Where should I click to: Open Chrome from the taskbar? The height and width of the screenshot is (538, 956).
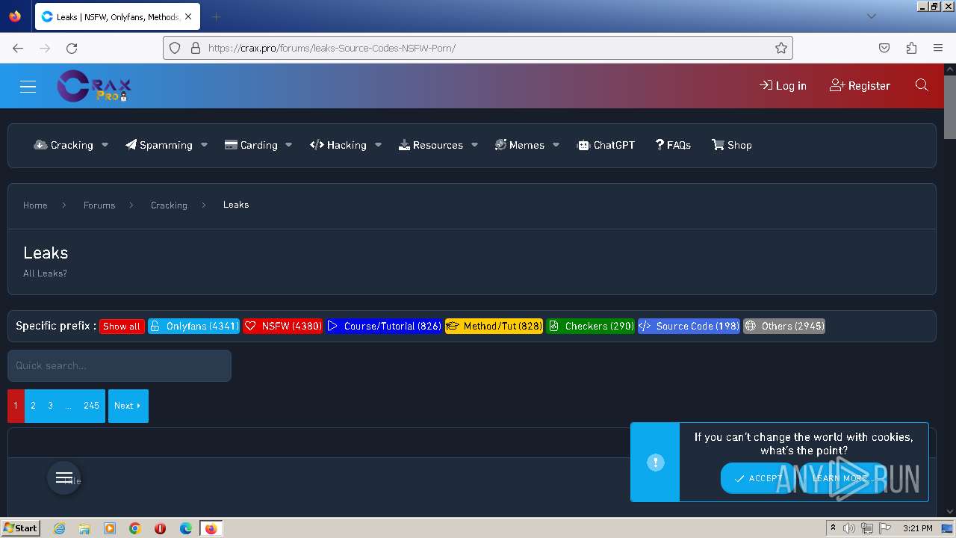[135, 528]
